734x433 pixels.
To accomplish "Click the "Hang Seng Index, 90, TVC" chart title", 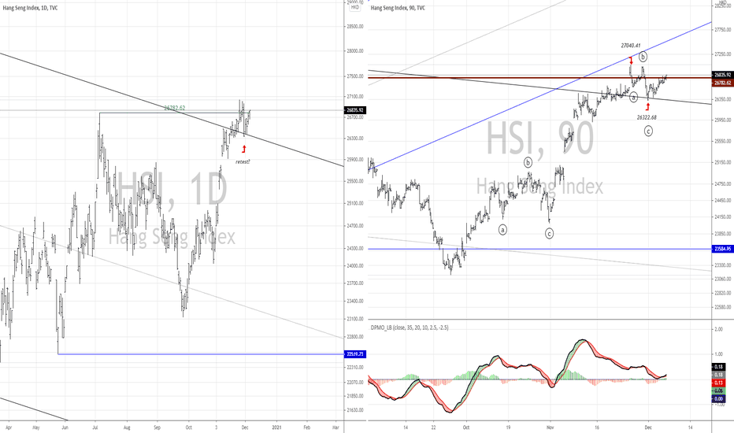I will pos(398,8).
